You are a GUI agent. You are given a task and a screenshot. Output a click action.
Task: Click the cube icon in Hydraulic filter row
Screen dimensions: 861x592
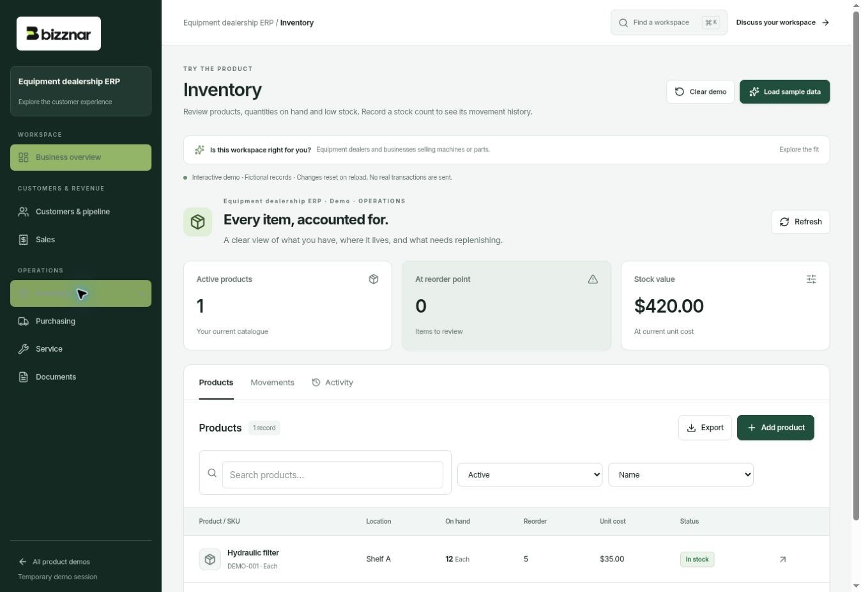point(210,559)
